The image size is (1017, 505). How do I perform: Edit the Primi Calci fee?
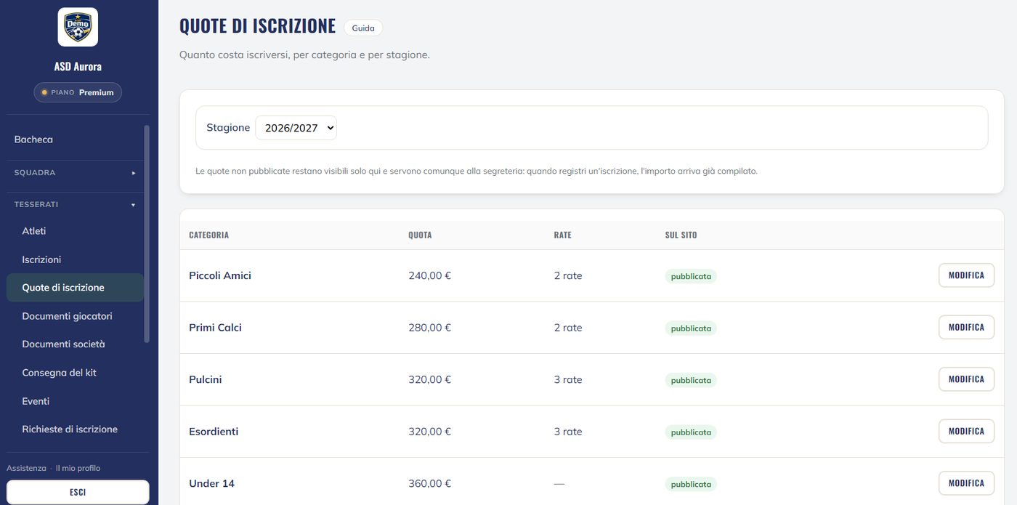tap(966, 327)
